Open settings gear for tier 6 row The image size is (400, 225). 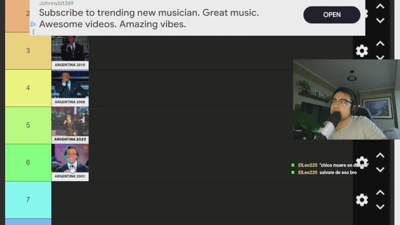coord(362,162)
